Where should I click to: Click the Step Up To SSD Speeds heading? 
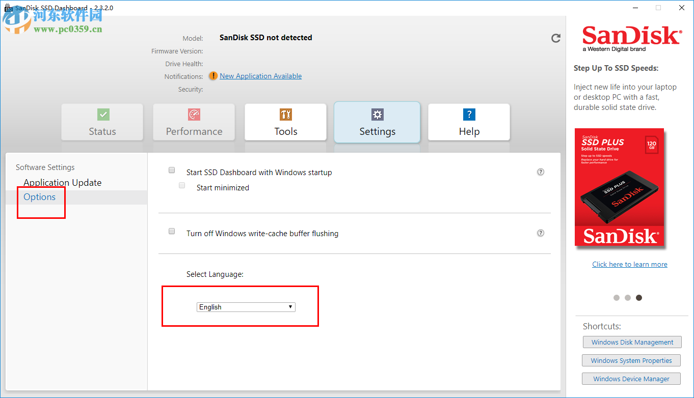pos(616,68)
